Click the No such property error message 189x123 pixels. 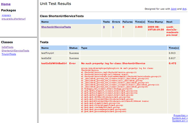tap(113, 63)
